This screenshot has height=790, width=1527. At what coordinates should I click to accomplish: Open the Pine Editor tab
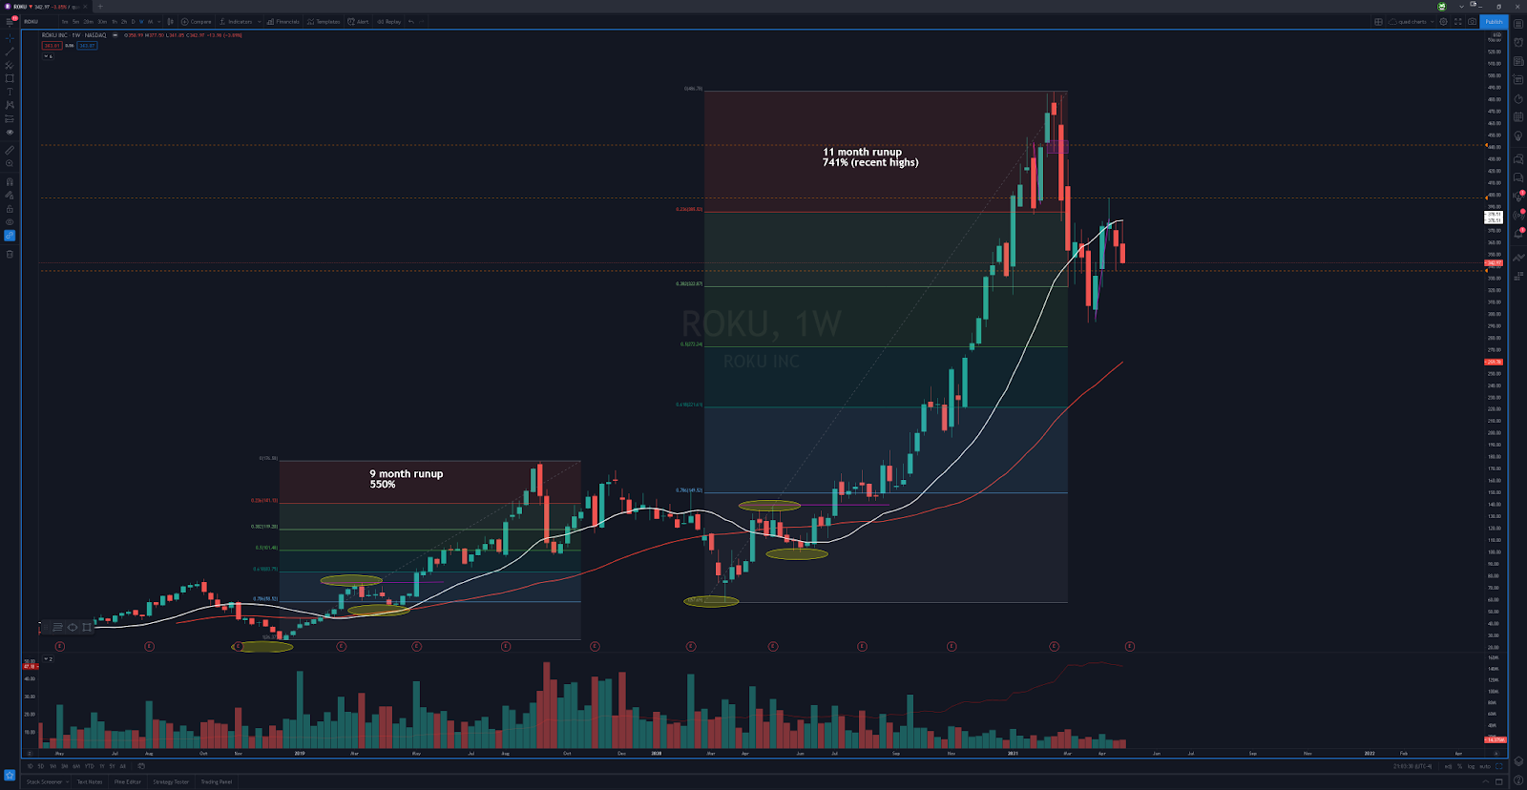pyautogui.click(x=128, y=782)
